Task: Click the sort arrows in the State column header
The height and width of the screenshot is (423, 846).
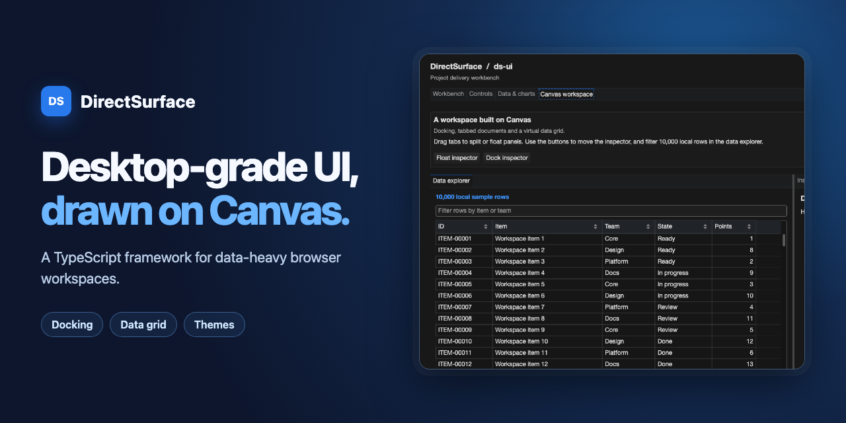Action: pos(705,227)
